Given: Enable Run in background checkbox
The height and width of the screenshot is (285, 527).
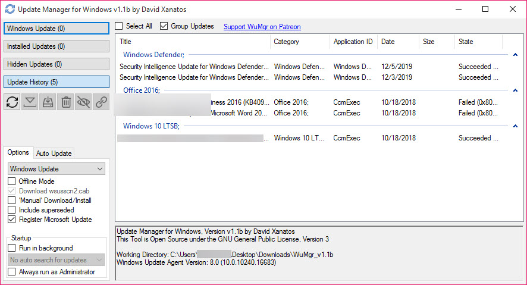Looking at the screenshot, I should tap(12, 248).
